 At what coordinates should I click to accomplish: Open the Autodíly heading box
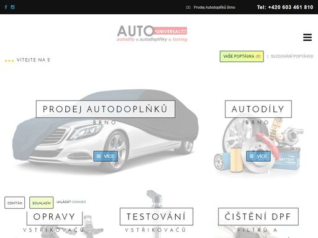(x=258, y=109)
